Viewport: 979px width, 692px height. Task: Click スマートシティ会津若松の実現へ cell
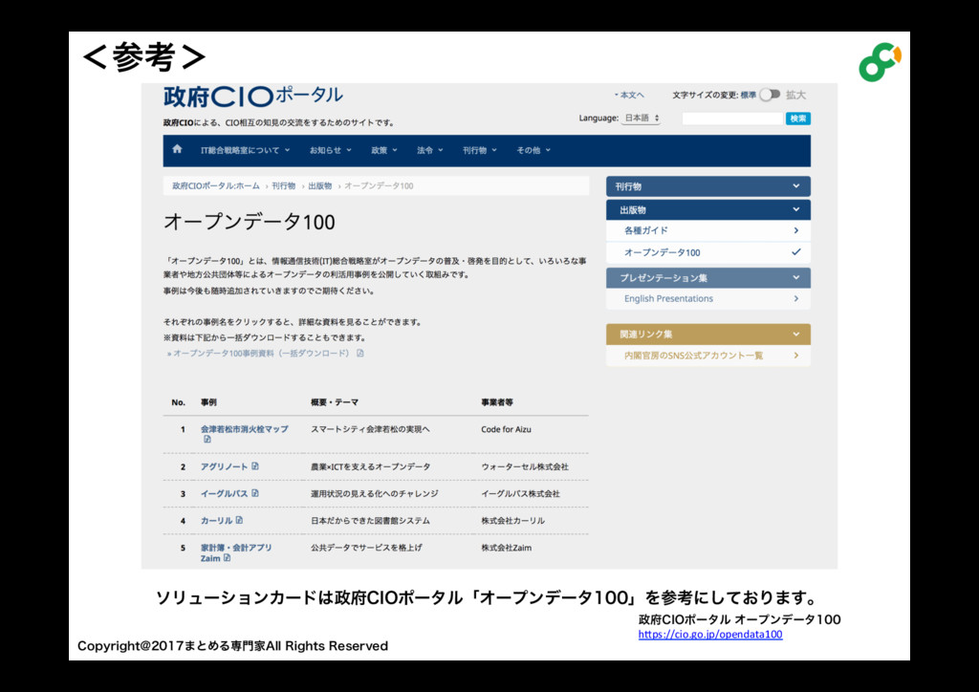point(370,429)
